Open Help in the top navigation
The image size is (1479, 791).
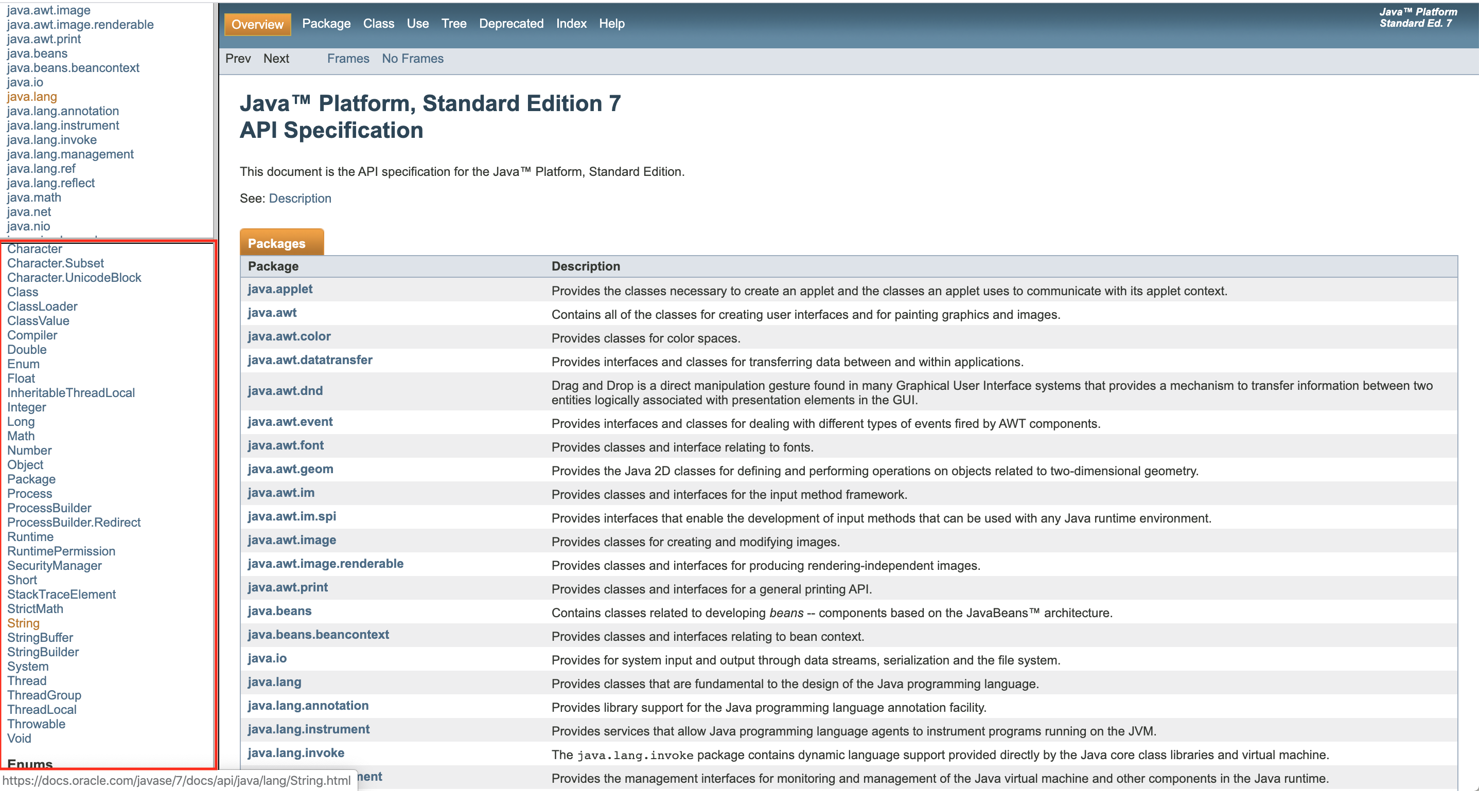click(611, 24)
